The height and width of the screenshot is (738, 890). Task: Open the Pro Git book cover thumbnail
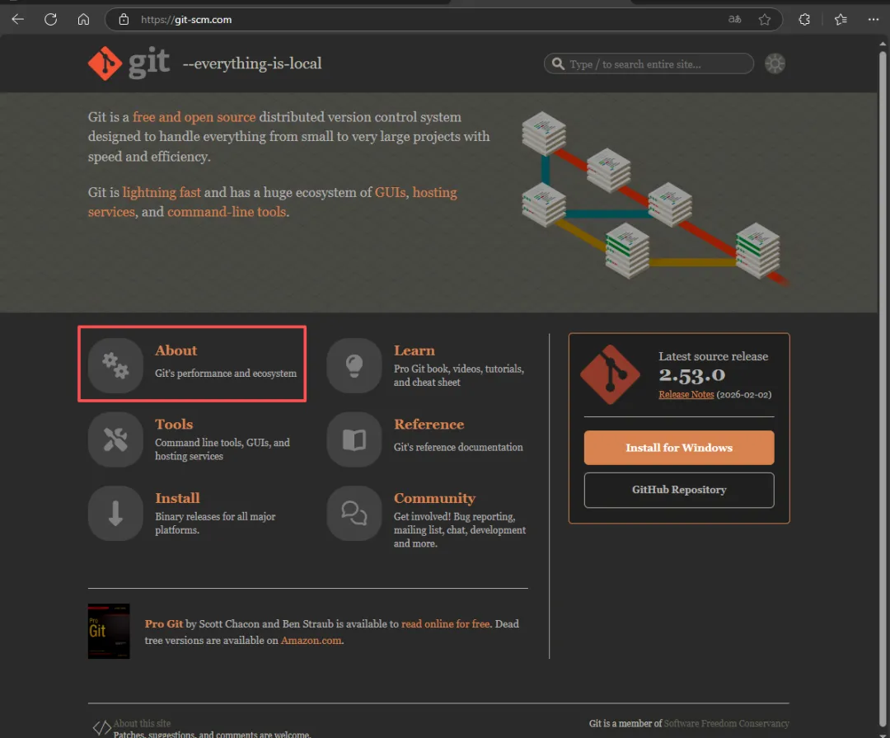[109, 631]
